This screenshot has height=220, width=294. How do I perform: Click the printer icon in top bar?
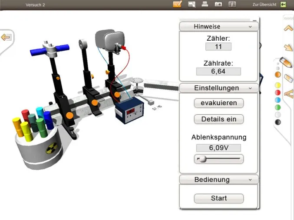pos(205,4)
